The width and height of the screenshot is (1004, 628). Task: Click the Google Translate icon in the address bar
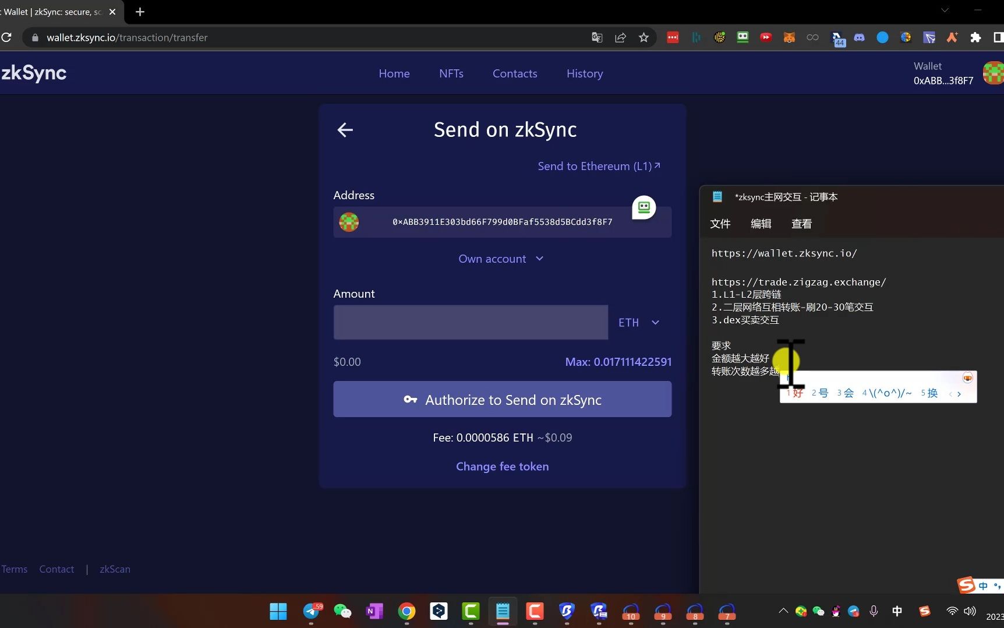597,37
